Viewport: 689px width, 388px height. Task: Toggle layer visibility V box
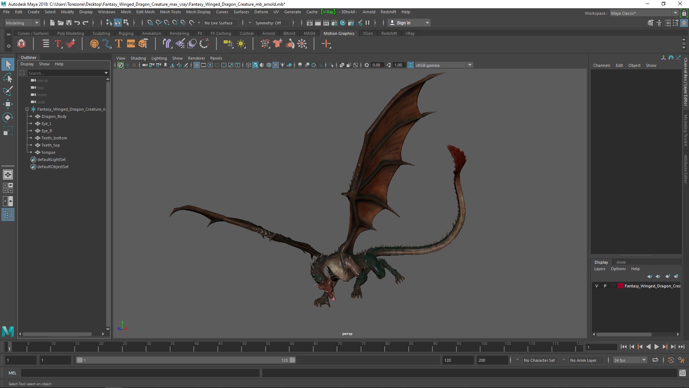[597, 286]
